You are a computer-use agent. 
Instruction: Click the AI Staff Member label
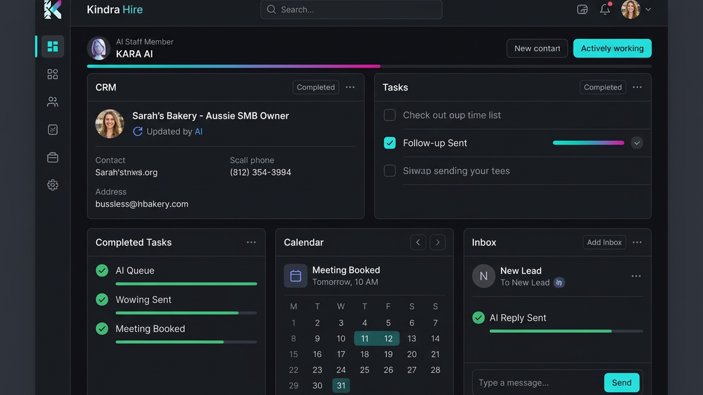coord(145,42)
